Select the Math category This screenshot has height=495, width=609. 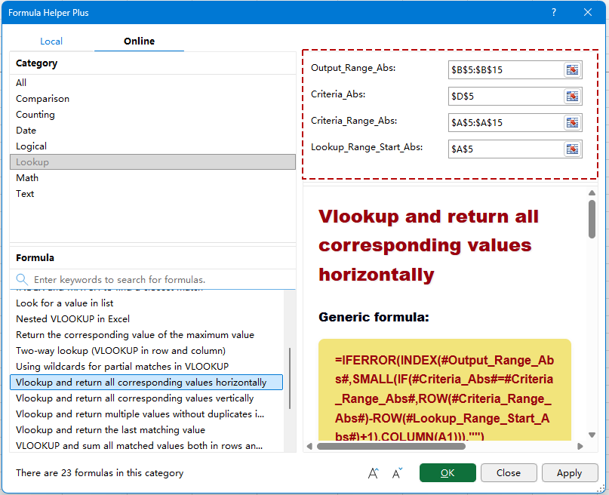(152, 178)
